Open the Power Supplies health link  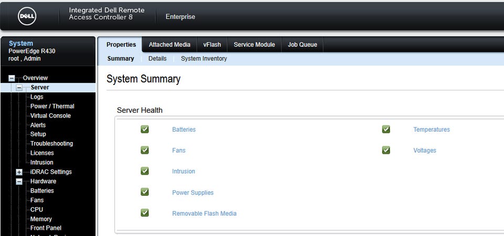(x=193, y=192)
